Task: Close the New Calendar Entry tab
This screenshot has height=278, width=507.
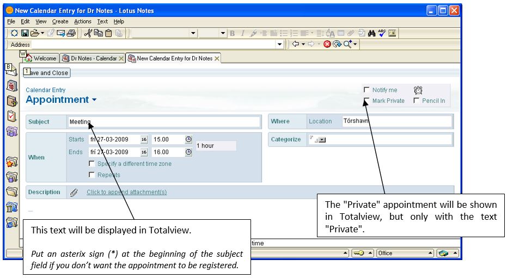Action: pyautogui.click(x=217, y=58)
